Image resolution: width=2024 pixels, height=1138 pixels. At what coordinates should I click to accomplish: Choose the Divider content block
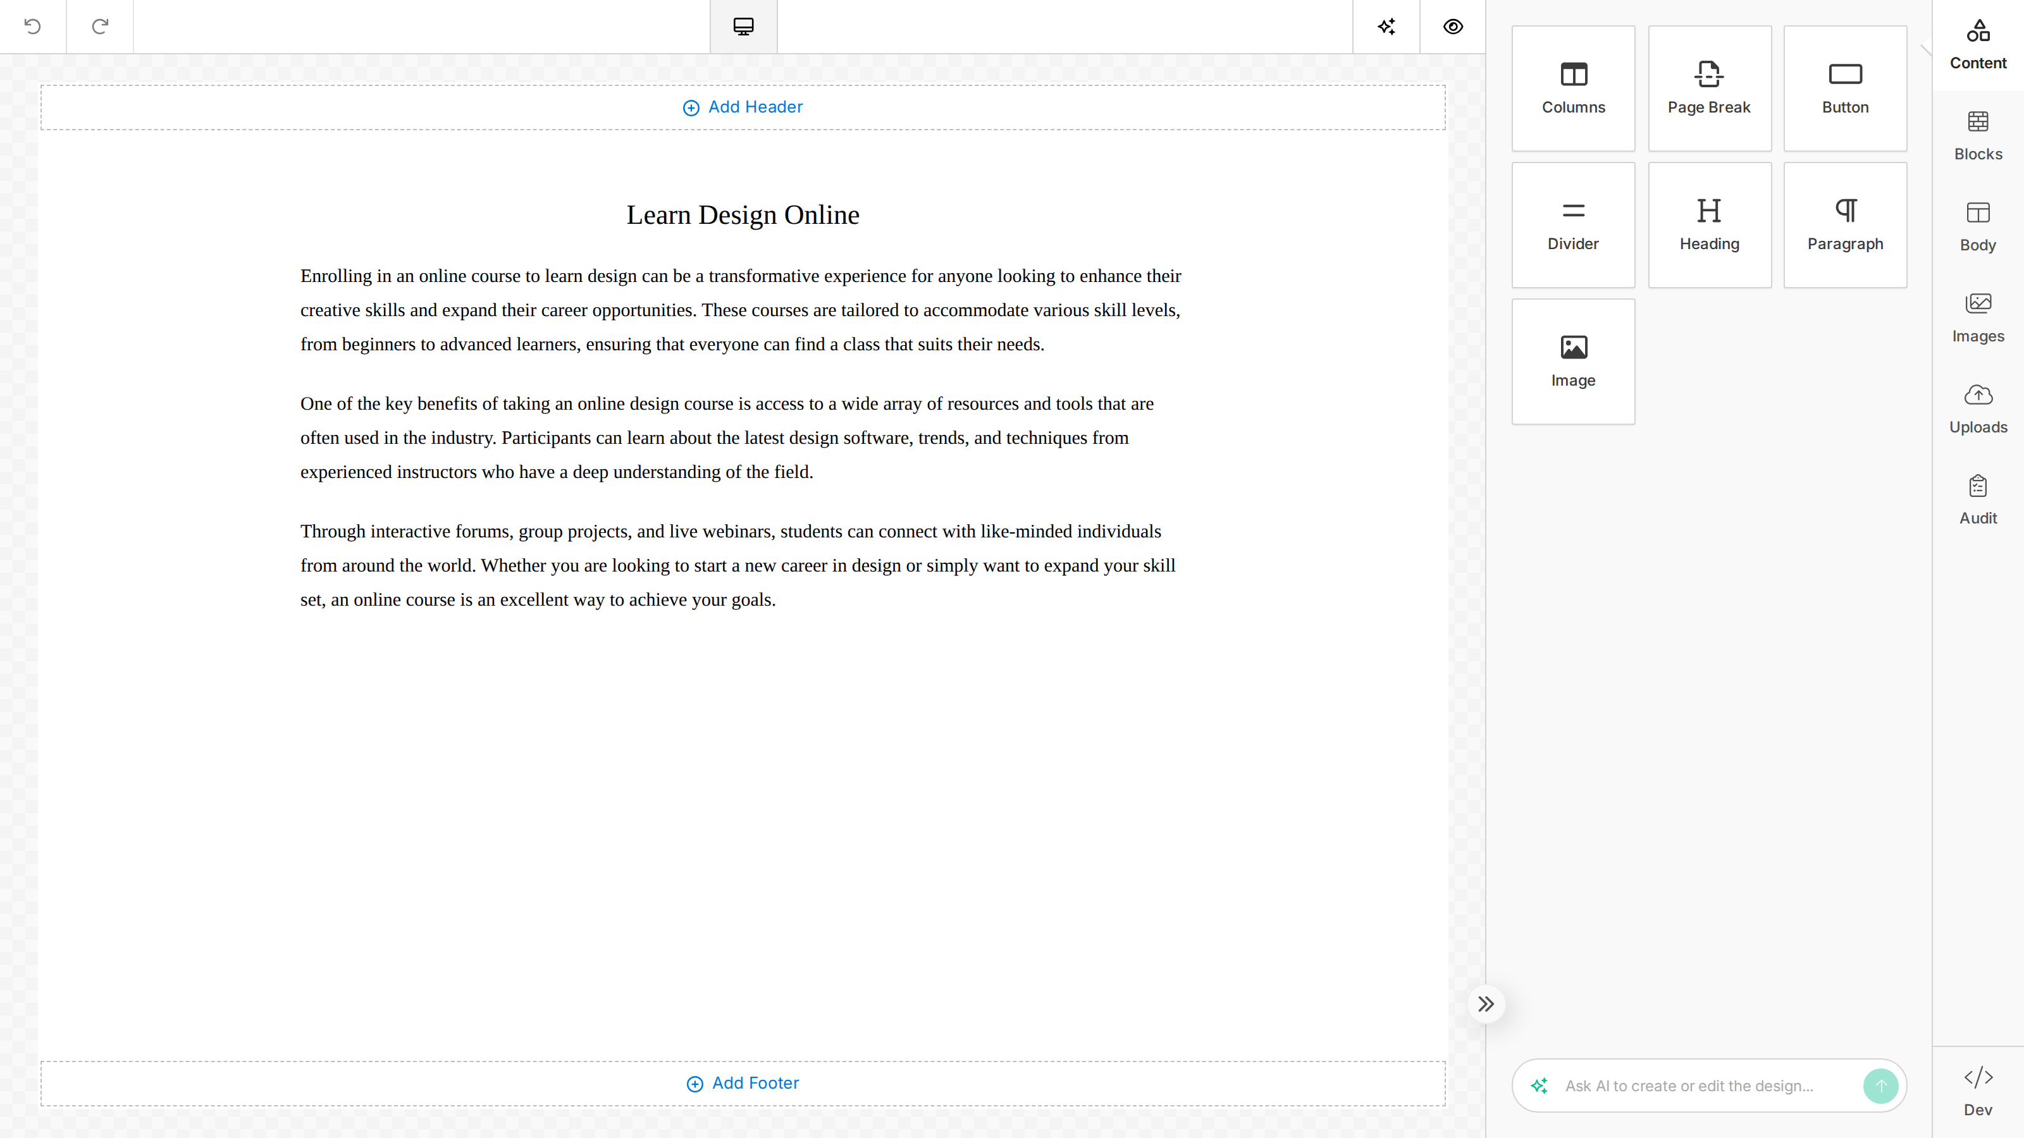(x=1573, y=224)
